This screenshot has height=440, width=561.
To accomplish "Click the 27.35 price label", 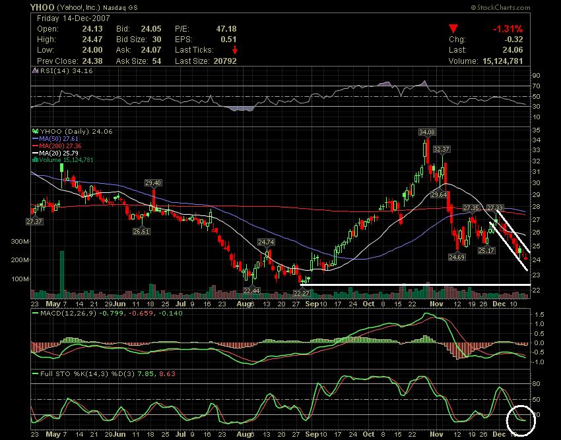I will tap(471, 208).
